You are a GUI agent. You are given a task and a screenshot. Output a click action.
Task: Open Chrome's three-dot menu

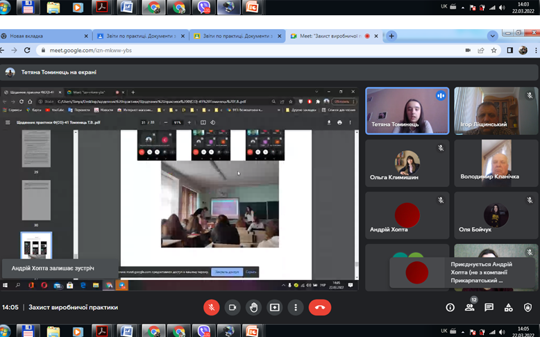pos(536,50)
